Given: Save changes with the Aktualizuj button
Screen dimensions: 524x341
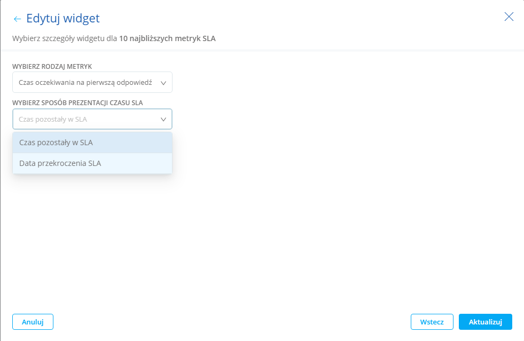Looking at the screenshot, I should point(485,322).
